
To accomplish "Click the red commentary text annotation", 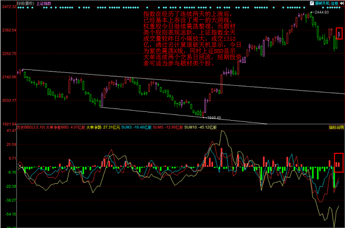I will tap(192, 38).
